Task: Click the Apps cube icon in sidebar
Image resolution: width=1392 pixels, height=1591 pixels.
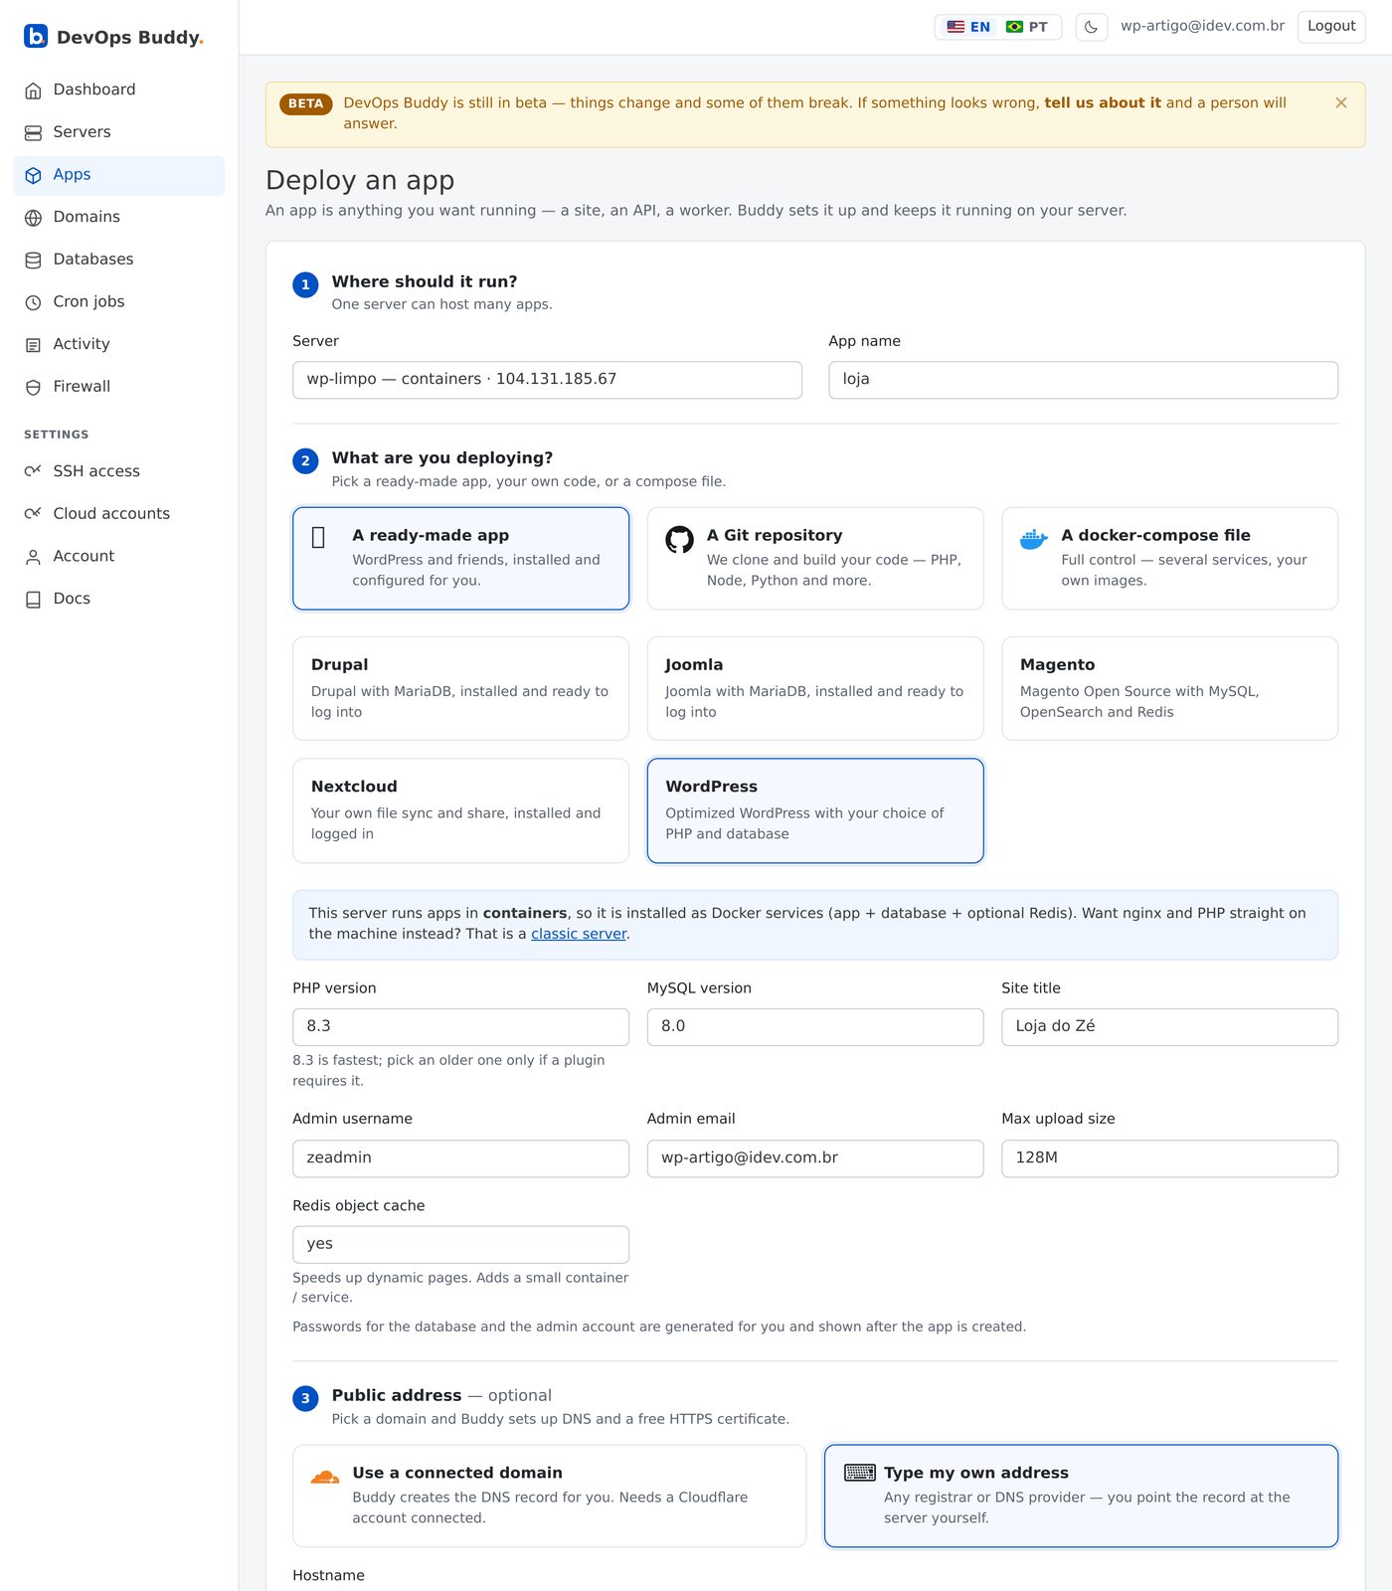Action: click(x=33, y=175)
